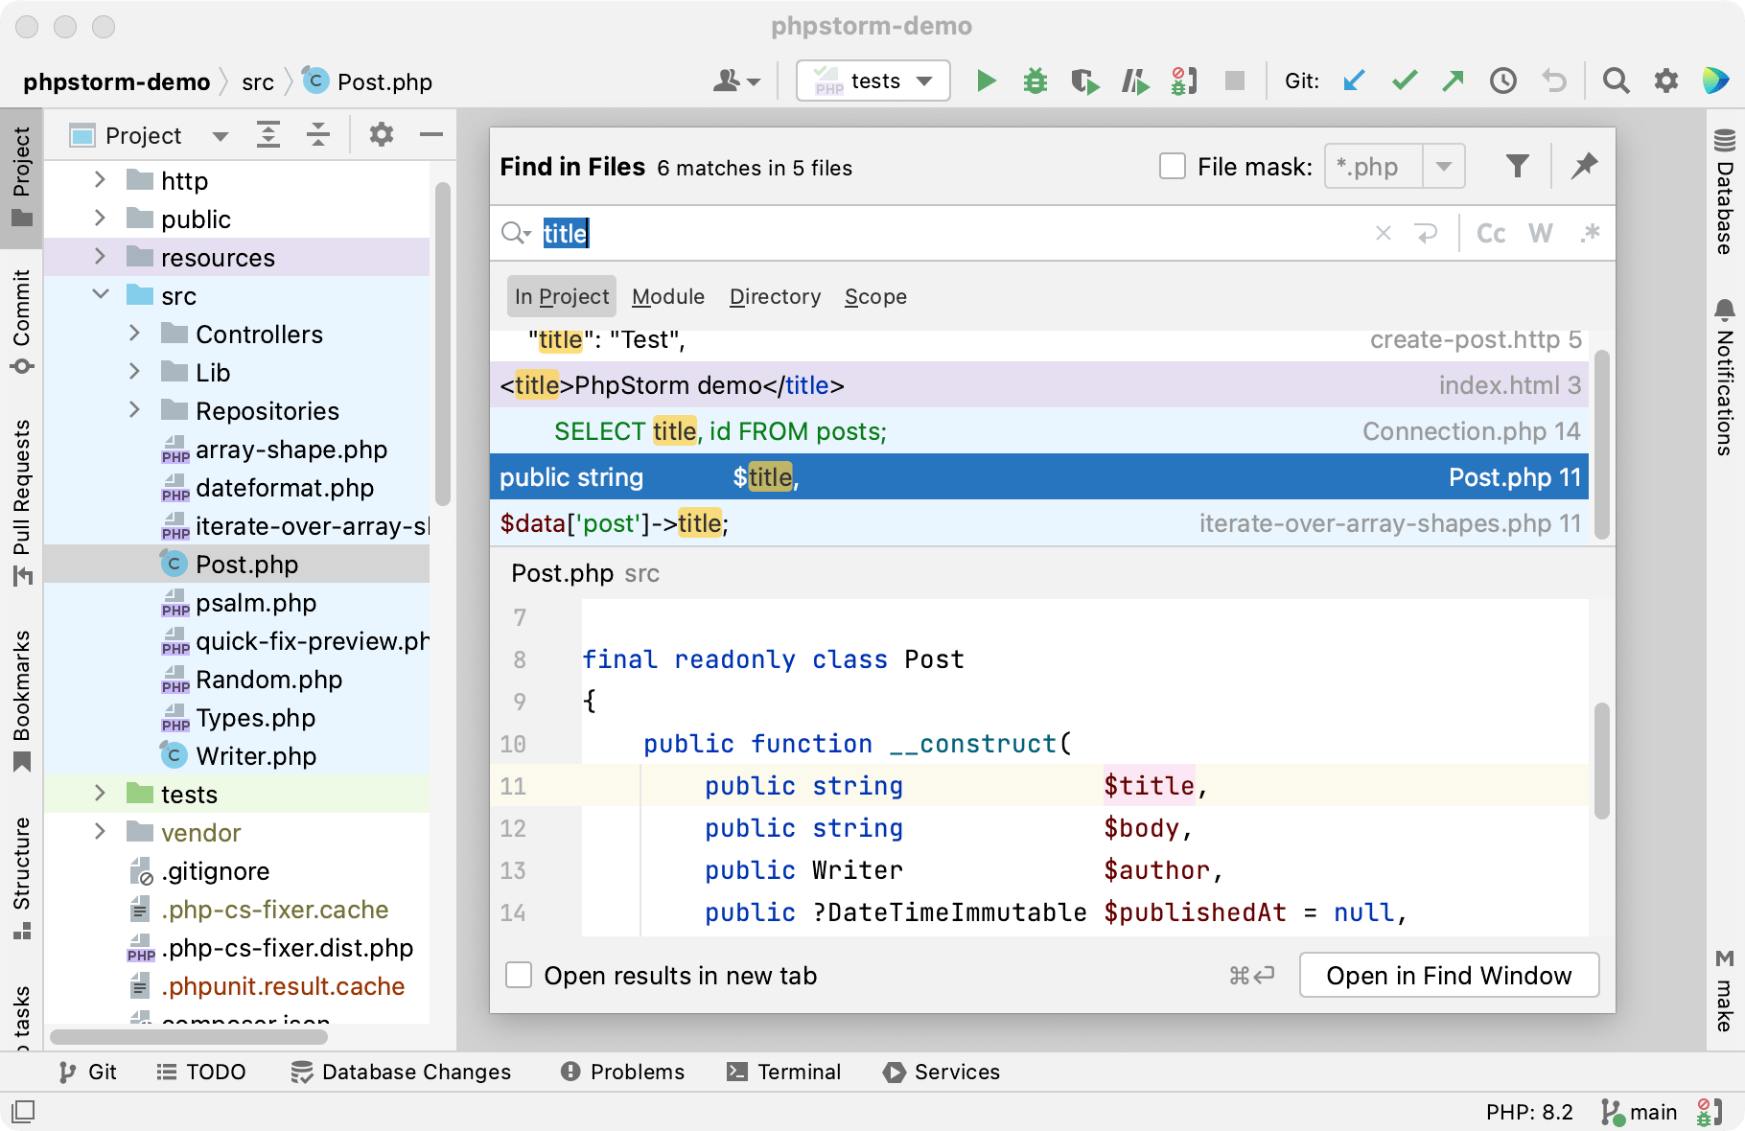
Task: Click the Open in Find Window button
Action: (1448, 975)
